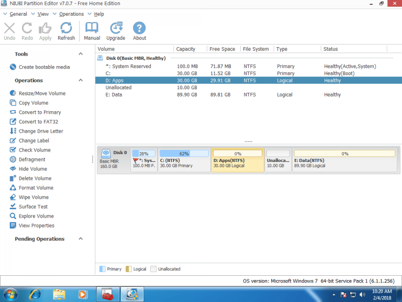Collapse the Operations section

(81, 80)
